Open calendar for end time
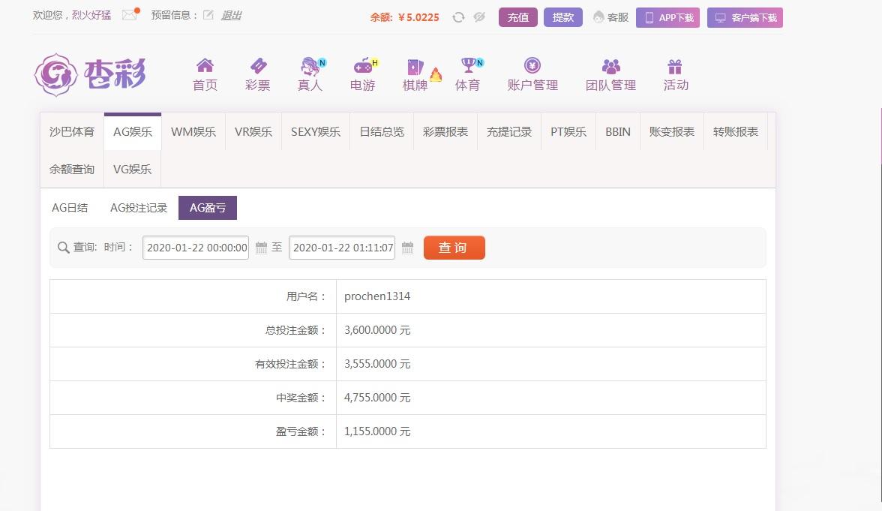Viewport: 882px width, 511px height. 408,248
